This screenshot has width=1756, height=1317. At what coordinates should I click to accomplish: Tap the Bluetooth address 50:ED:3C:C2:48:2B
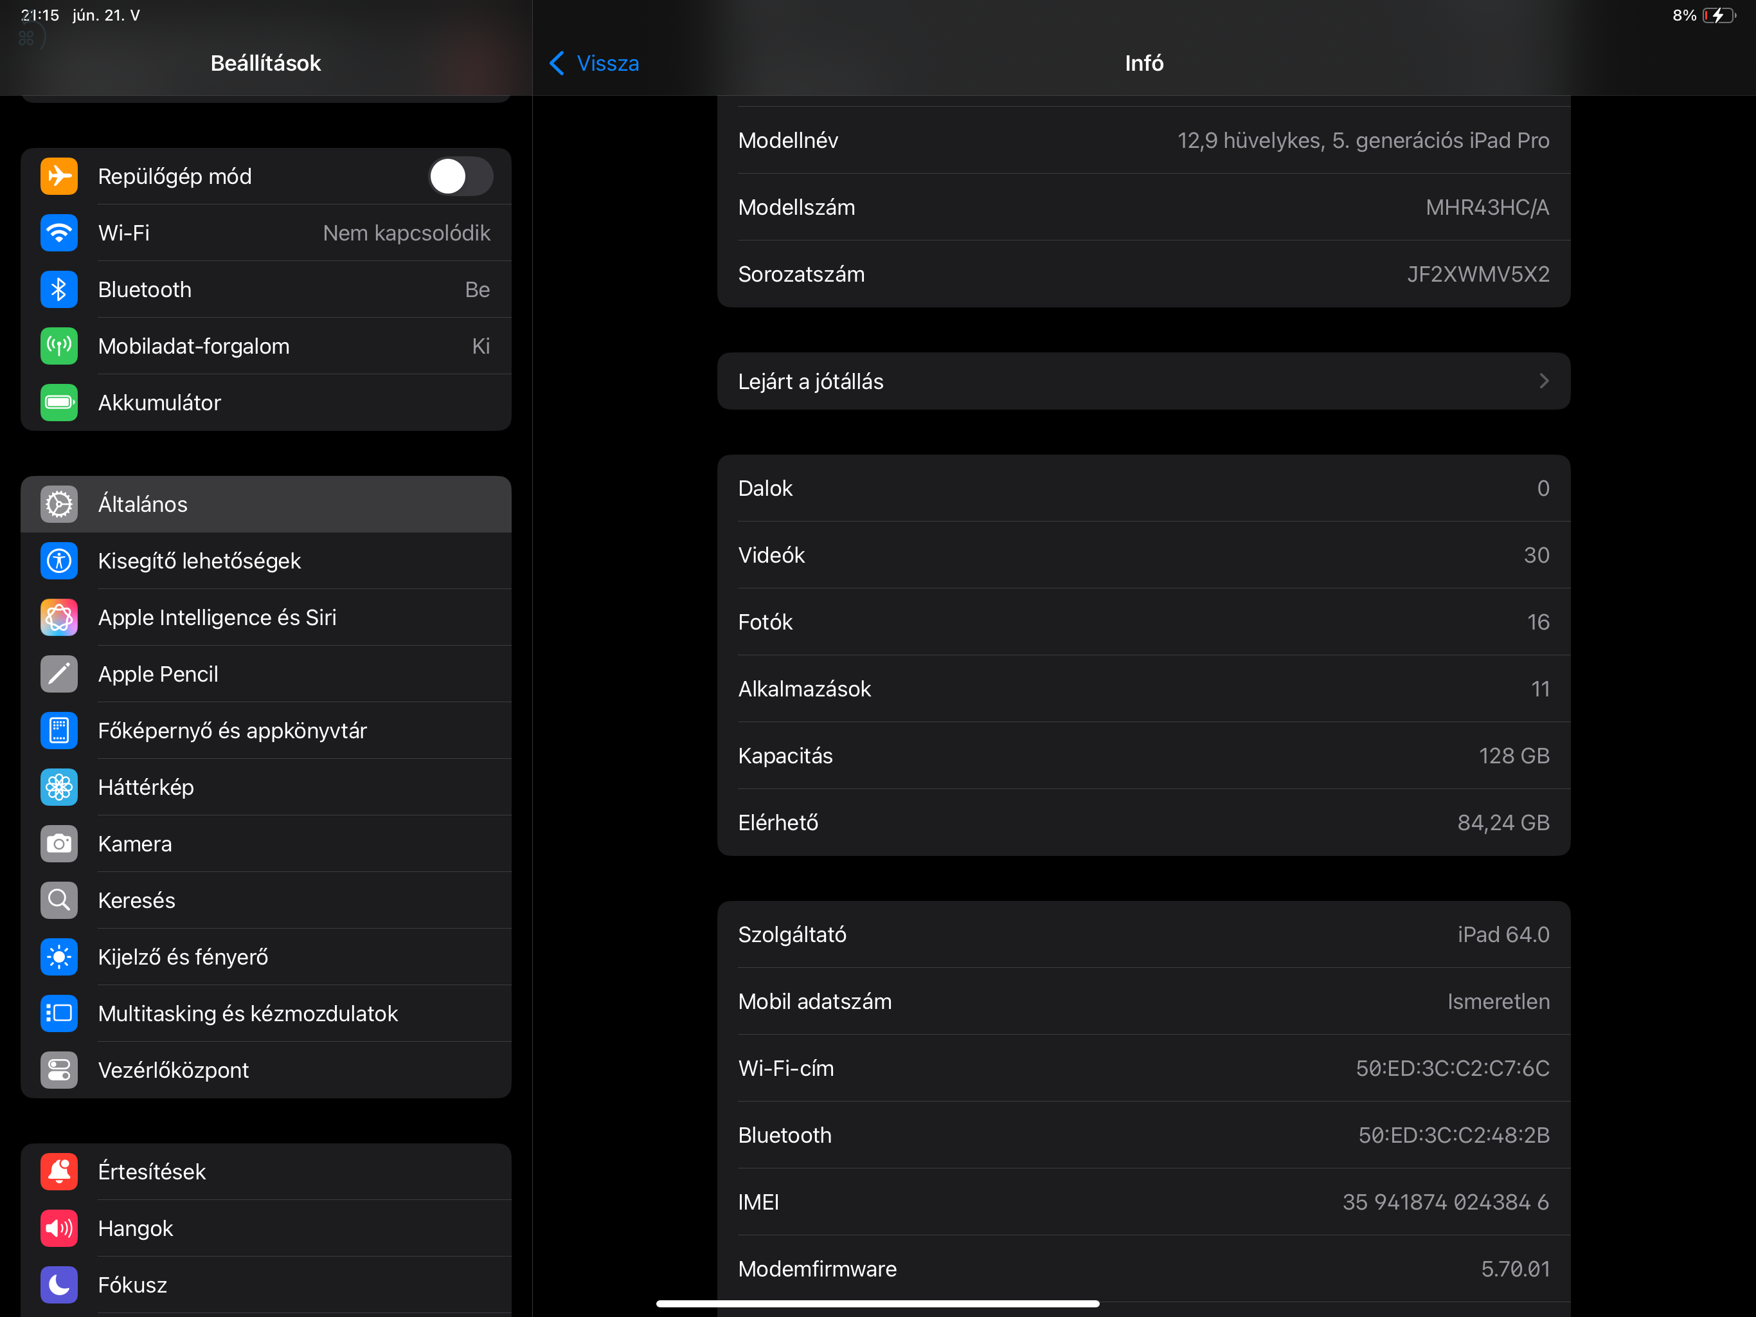tap(1453, 1135)
